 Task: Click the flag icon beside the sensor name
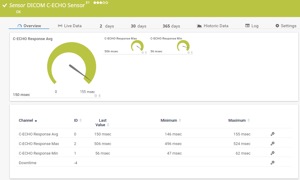(x=87, y=3)
